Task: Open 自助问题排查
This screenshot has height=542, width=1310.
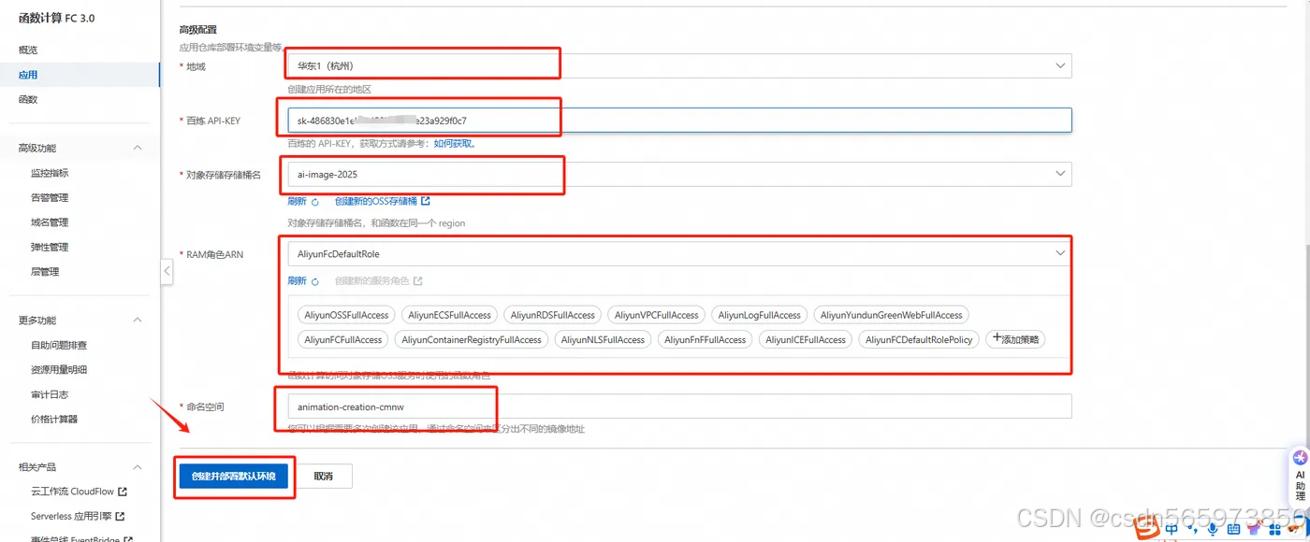Action: click(x=59, y=345)
